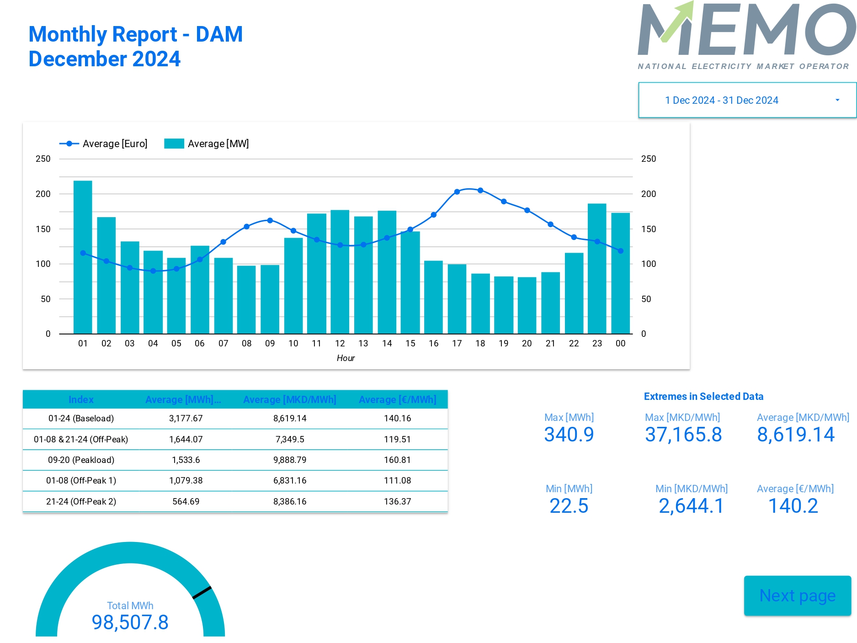
Task: Open the date range dropdown
Action: [x=721, y=101]
